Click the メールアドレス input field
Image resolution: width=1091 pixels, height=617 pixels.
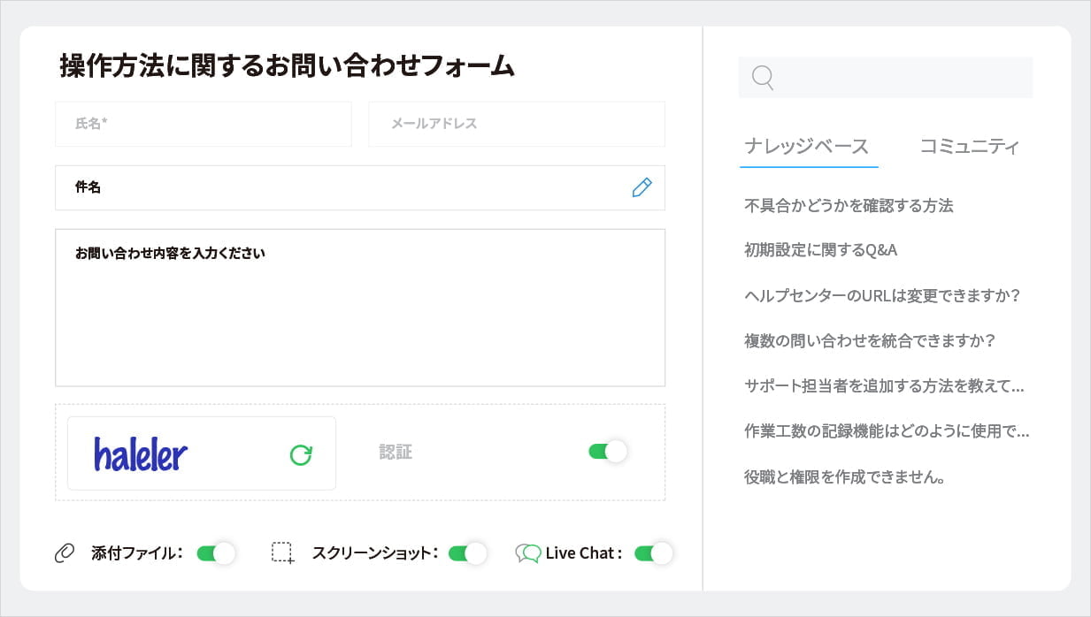517,124
